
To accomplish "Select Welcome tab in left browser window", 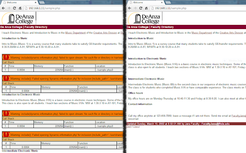I will pos(20,3).
